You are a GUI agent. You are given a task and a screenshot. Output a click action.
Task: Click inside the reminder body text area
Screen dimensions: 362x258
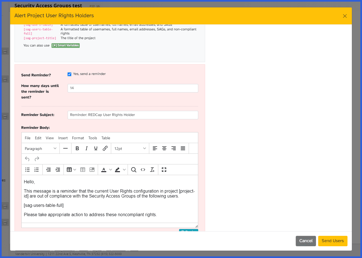coord(110,199)
